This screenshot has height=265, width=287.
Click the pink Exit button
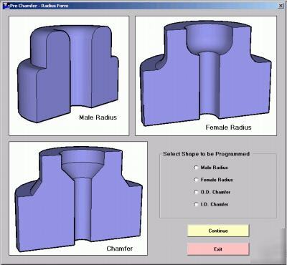[218, 249]
